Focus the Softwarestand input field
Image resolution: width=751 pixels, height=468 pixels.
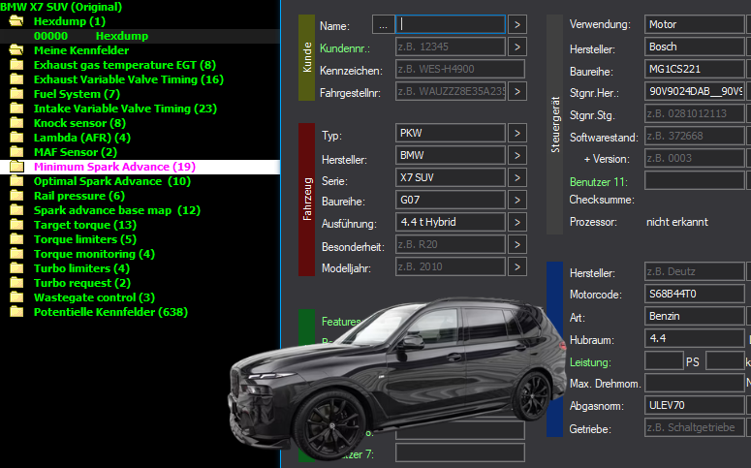[695, 136]
